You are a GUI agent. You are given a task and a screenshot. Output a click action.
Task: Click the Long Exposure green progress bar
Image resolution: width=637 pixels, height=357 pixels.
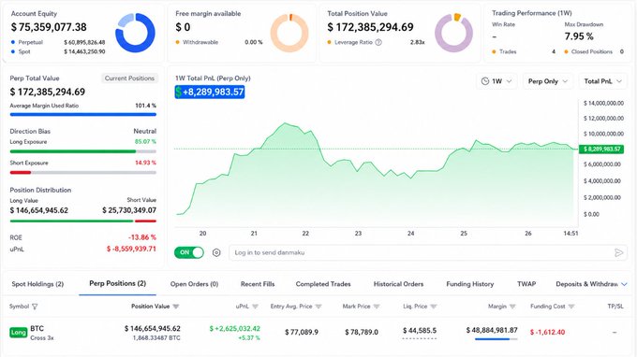tap(73, 151)
